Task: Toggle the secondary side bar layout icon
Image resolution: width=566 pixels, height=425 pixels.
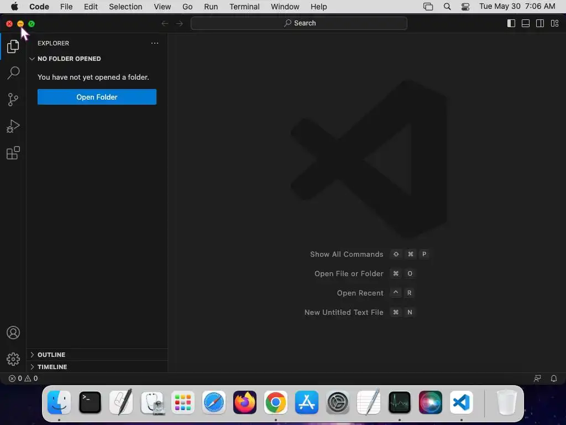Action: coord(540,23)
